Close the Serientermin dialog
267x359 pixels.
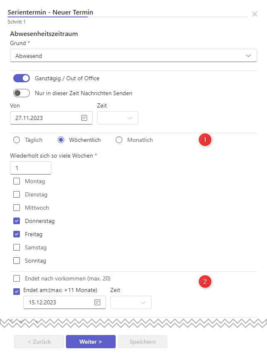[x=255, y=14]
